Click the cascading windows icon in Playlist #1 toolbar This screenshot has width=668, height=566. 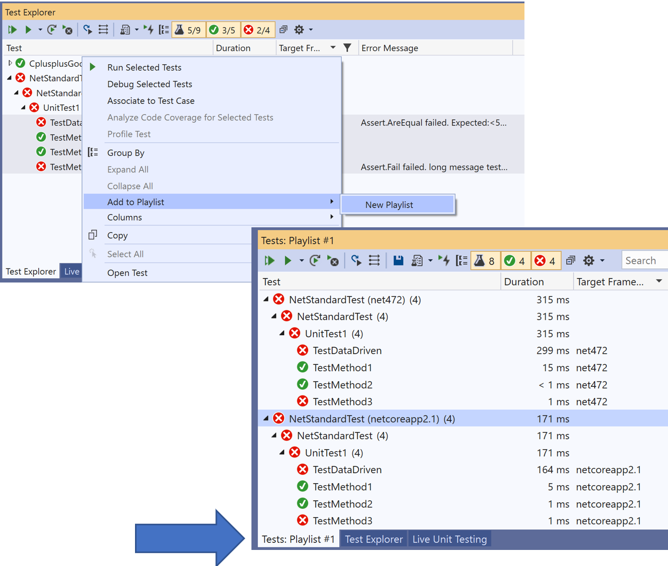click(571, 260)
